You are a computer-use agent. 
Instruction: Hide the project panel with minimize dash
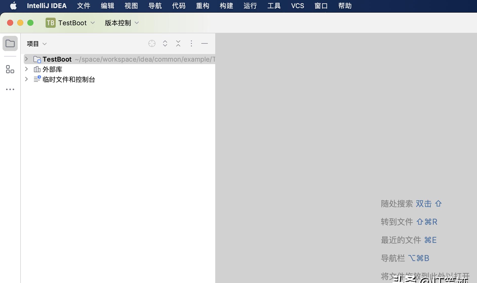(205, 43)
